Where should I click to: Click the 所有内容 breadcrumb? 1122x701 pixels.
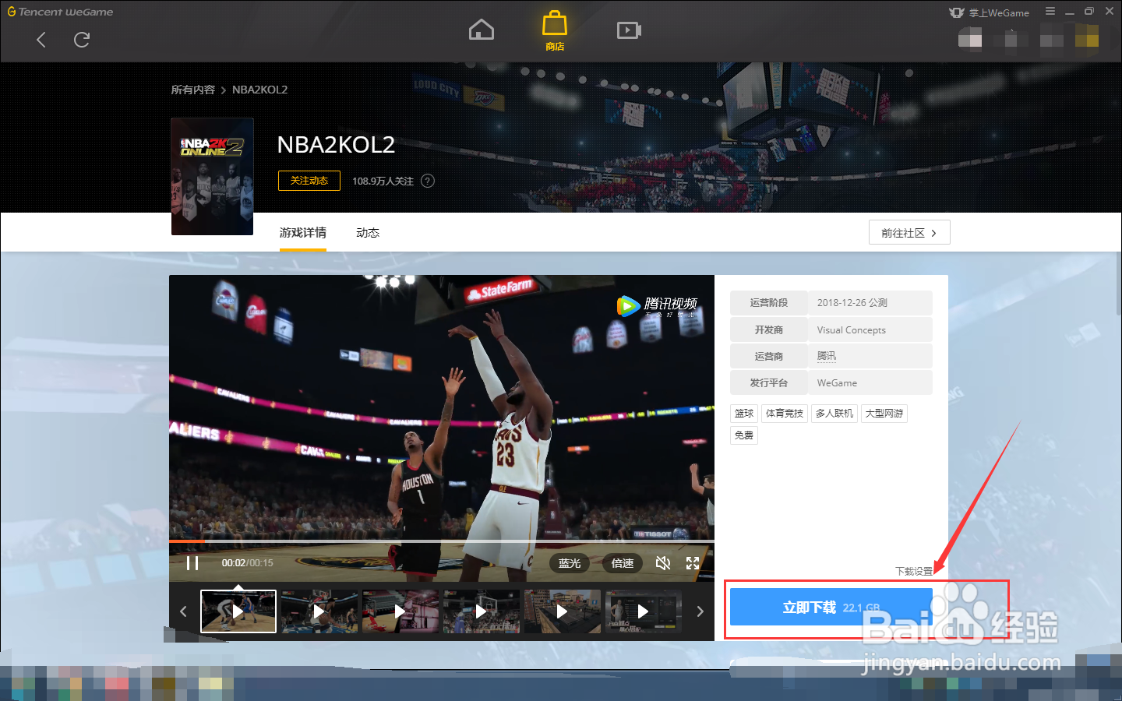tap(193, 90)
